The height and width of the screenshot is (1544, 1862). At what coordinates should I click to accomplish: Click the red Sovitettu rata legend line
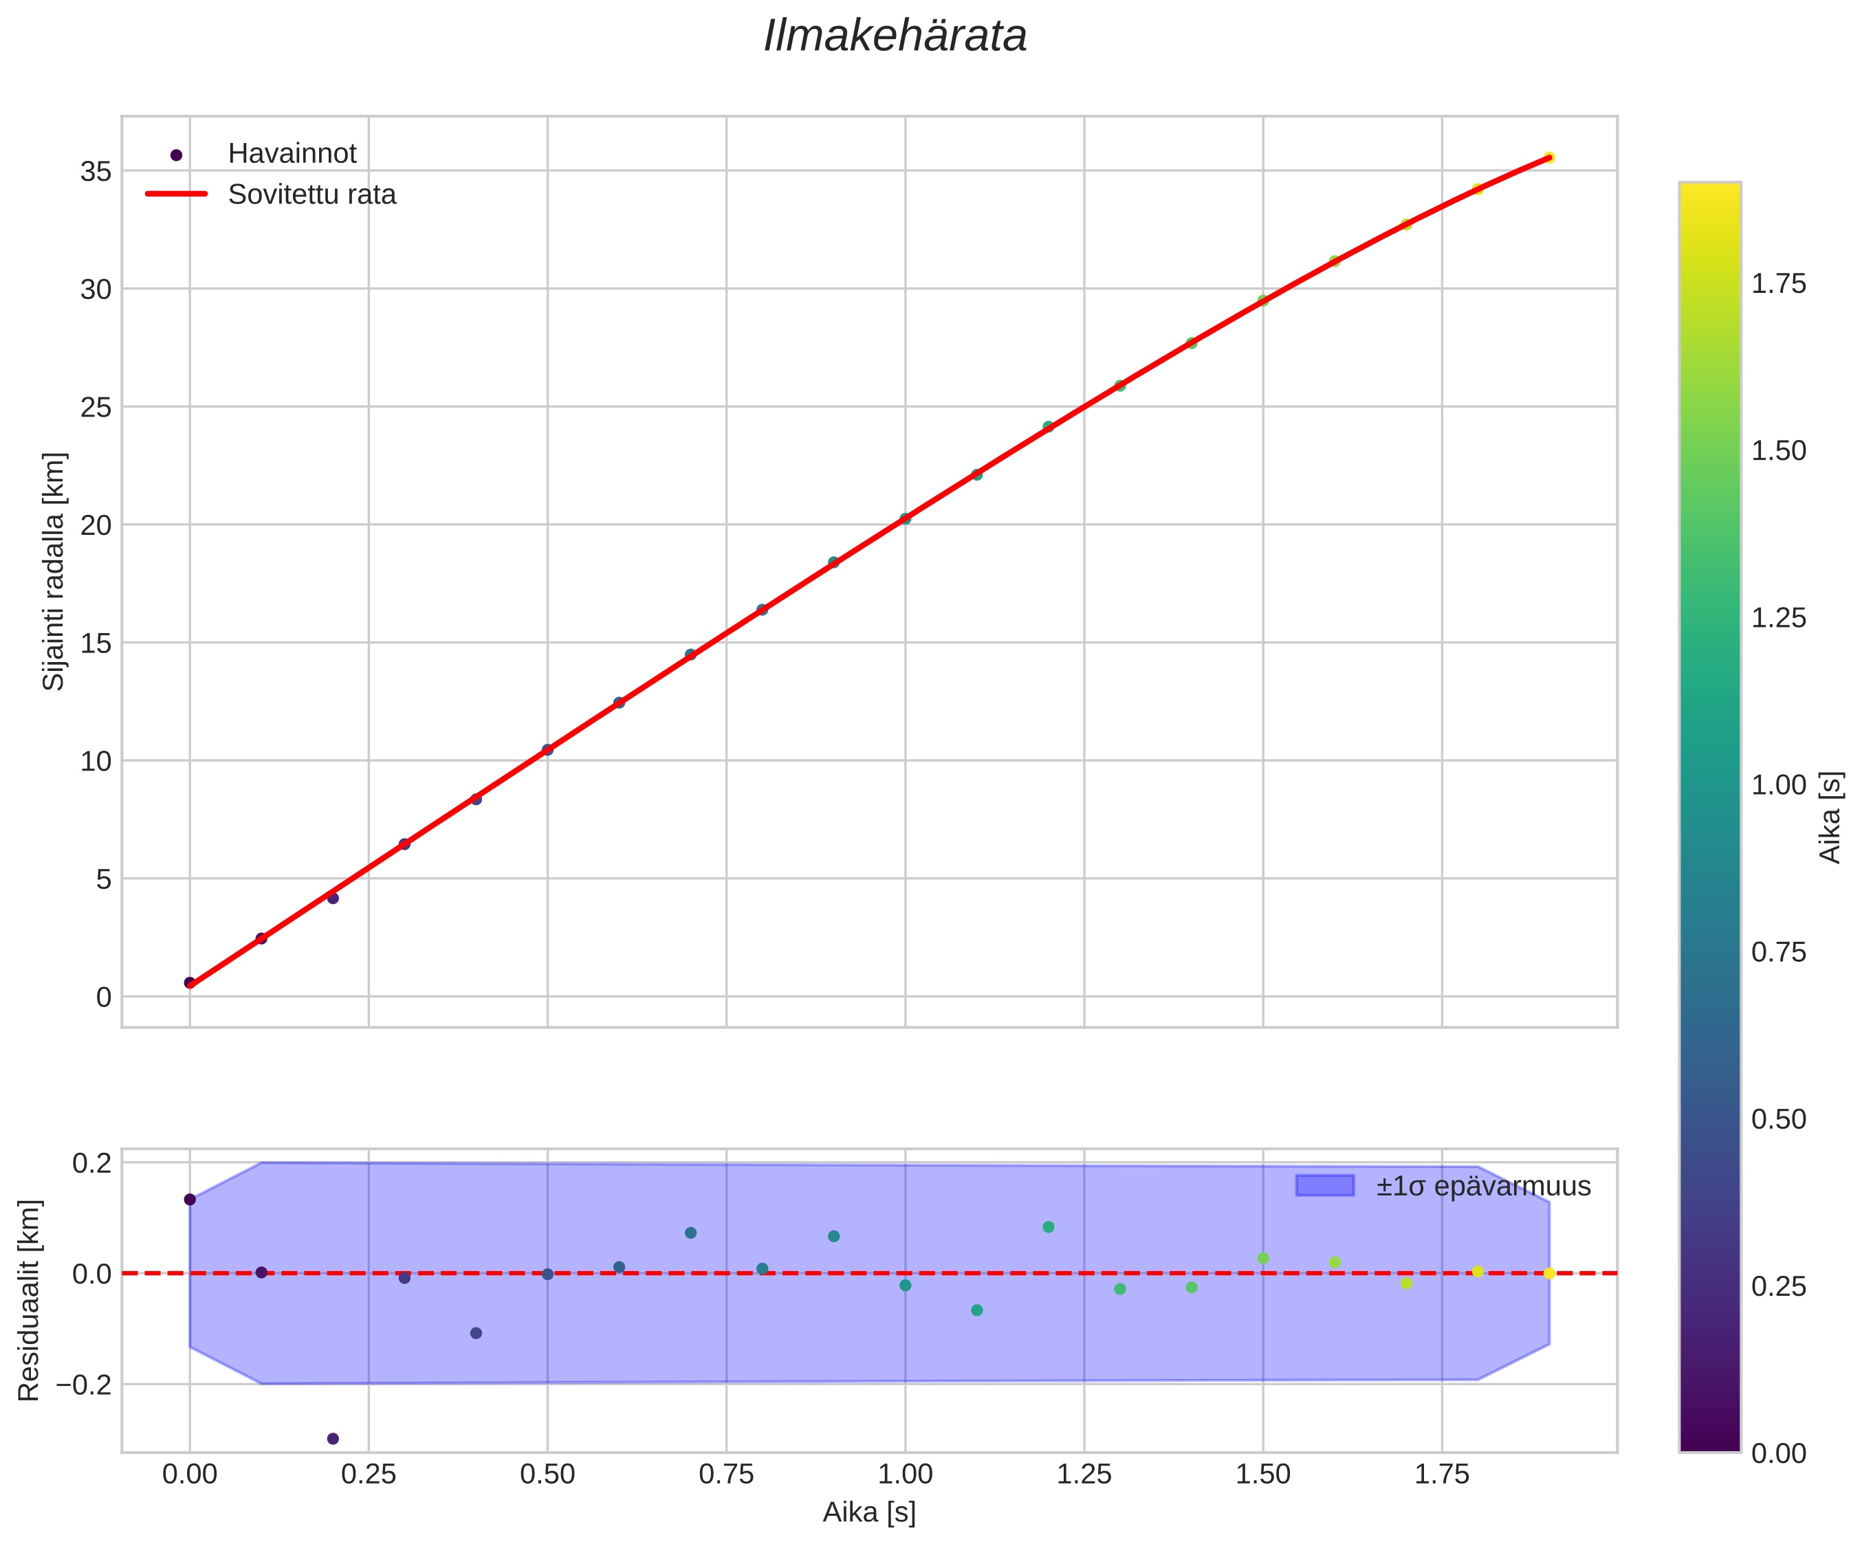pyautogui.click(x=175, y=193)
